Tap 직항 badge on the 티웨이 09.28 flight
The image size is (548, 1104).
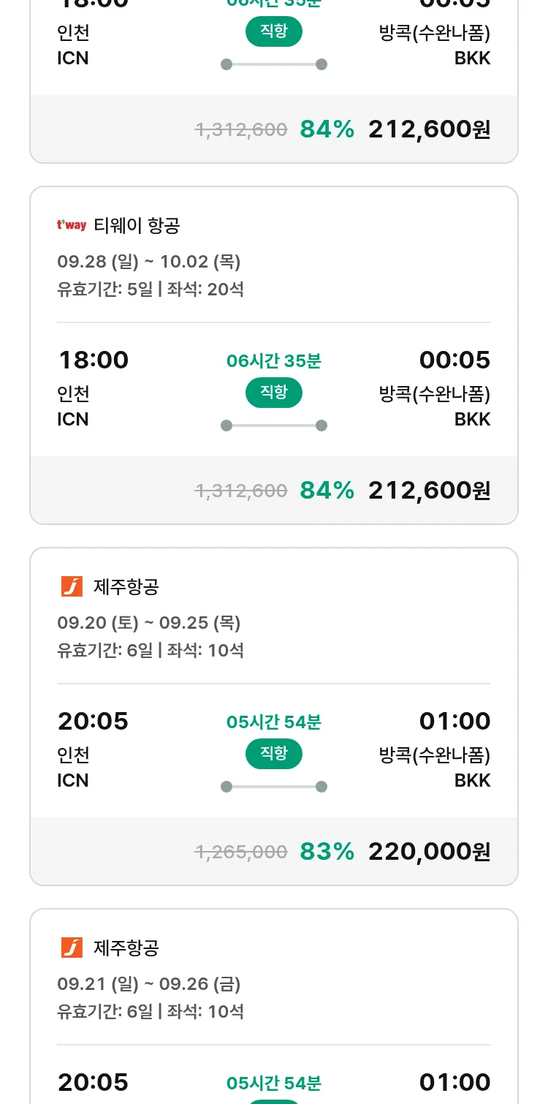[x=273, y=393]
